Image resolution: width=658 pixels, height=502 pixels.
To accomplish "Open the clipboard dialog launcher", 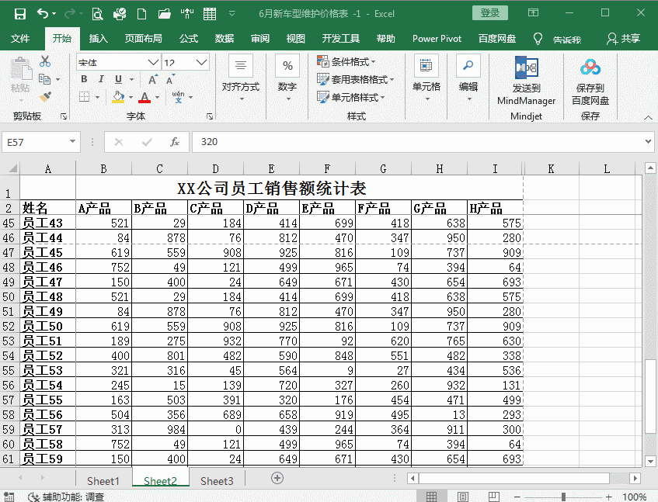I will click(64, 116).
